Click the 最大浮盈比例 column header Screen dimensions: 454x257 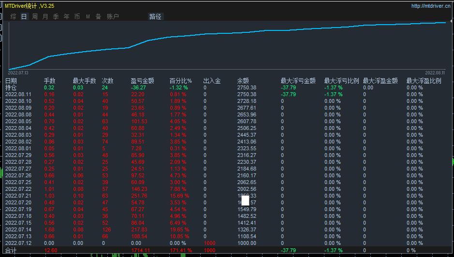pyautogui.click(x=424, y=81)
